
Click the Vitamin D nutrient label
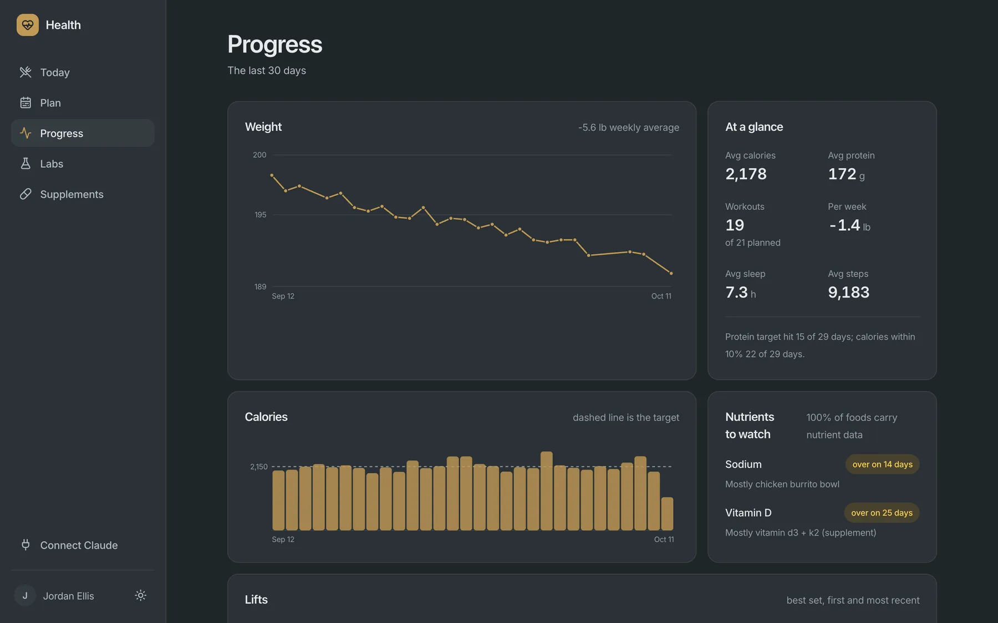(x=748, y=513)
